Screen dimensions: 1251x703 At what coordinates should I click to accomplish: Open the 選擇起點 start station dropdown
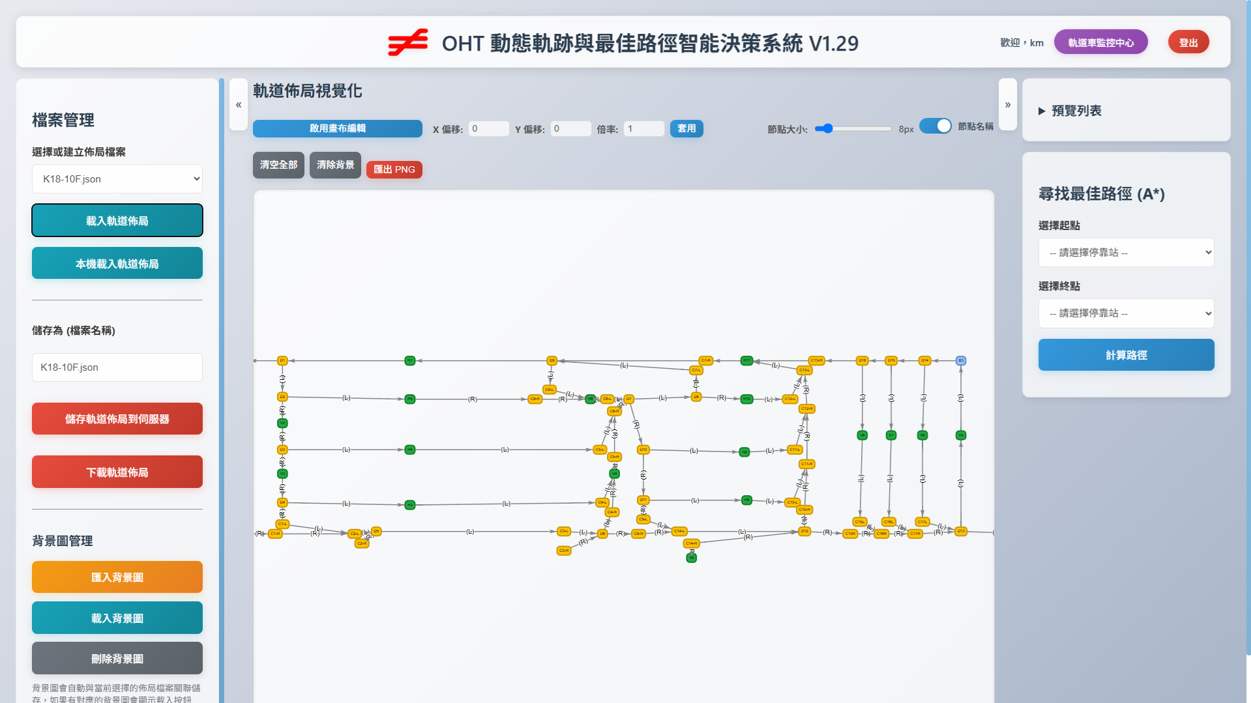tap(1126, 252)
